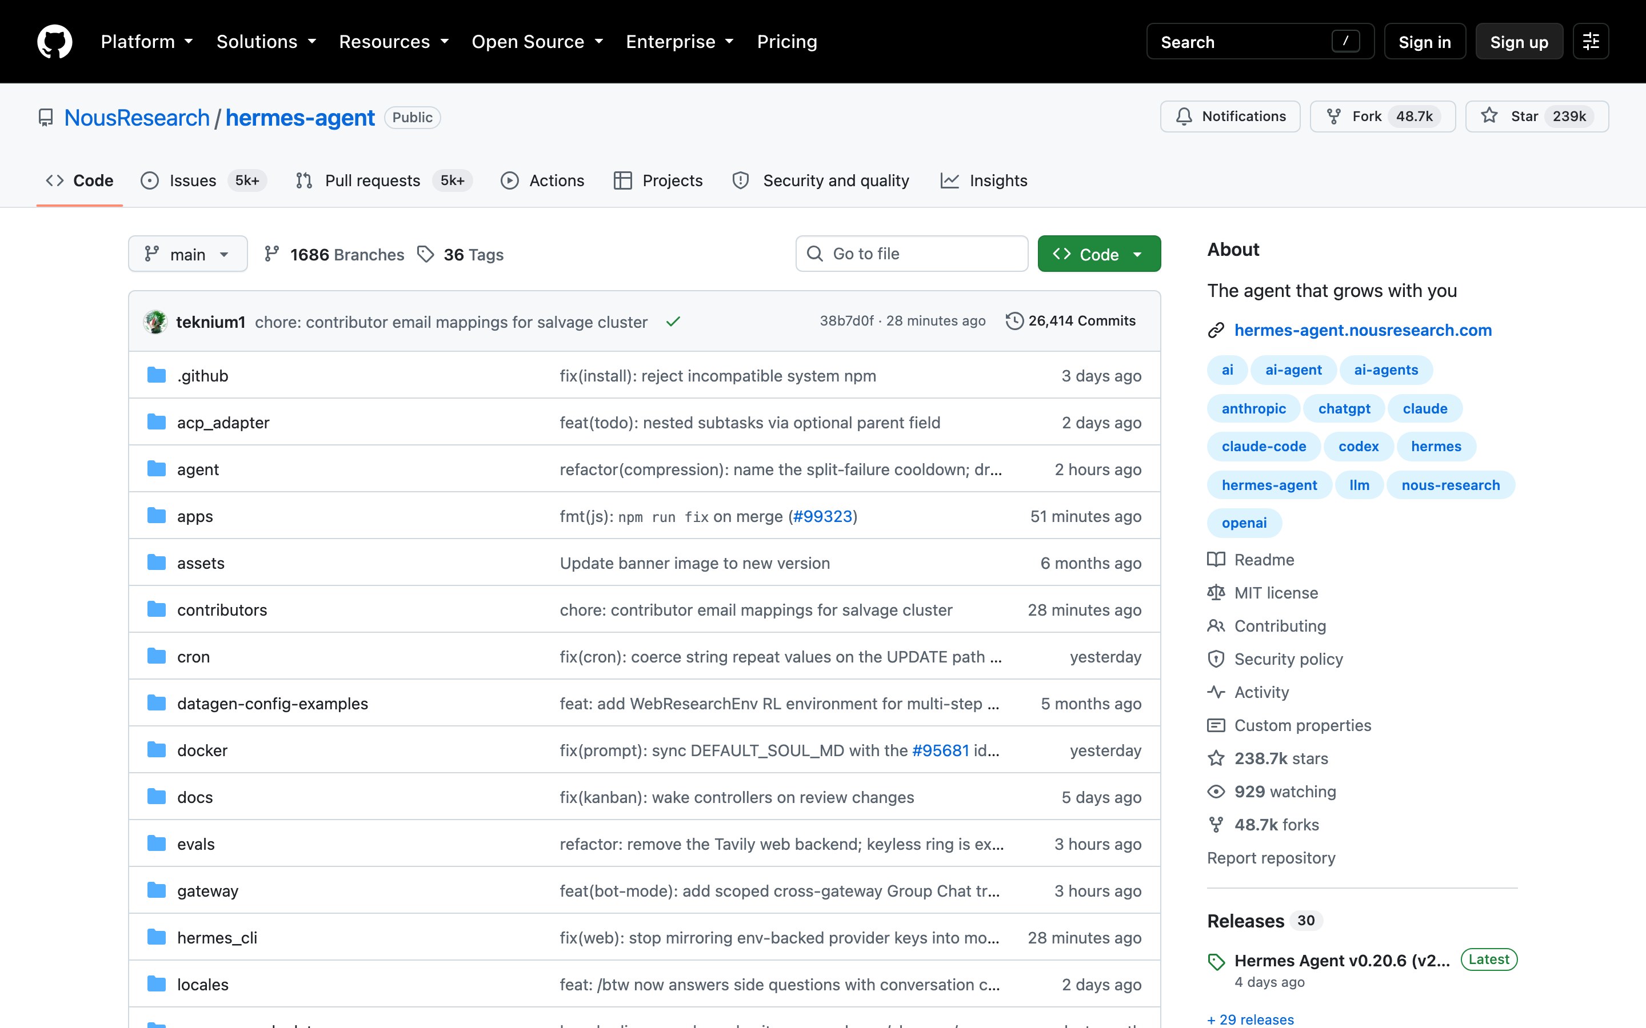Open the NousResearch owner link
The height and width of the screenshot is (1028, 1646).
point(137,118)
